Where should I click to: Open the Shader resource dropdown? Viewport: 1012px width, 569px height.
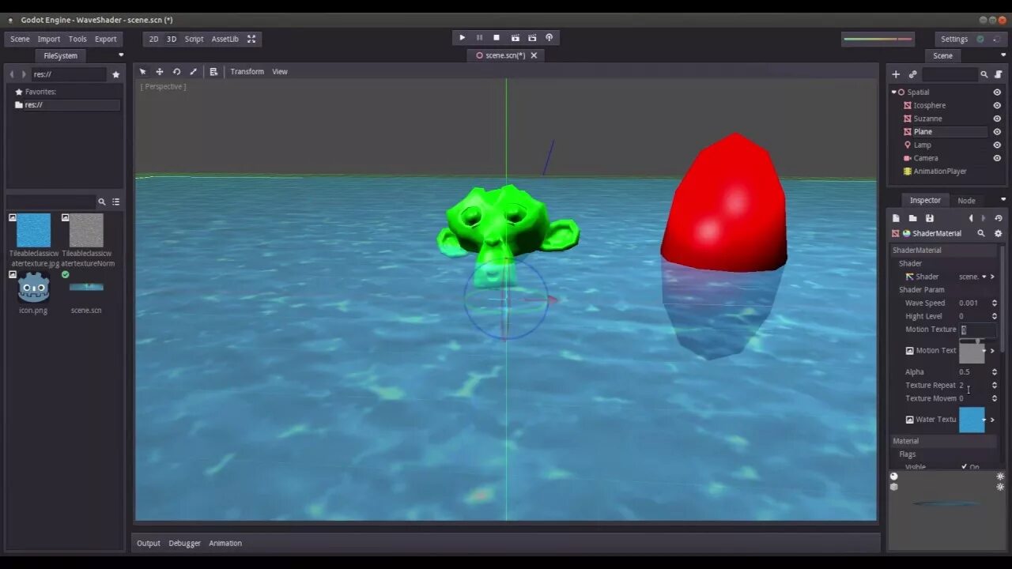[984, 277]
